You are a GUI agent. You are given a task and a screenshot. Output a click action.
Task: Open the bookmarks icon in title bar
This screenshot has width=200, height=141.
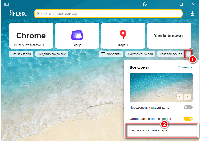pyautogui.click(x=145, y=4)
